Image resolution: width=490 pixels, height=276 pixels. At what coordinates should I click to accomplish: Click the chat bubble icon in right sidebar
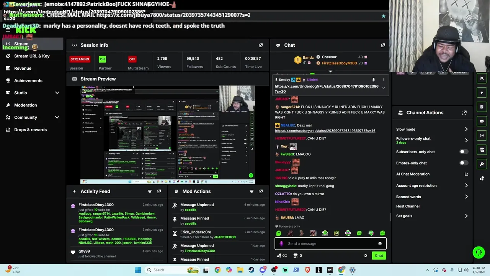pos(482,121)
